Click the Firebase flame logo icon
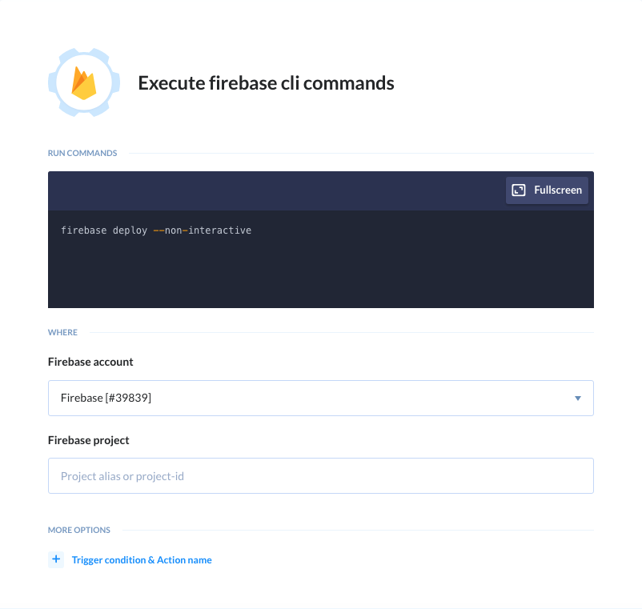Screen dimensions: 642x609 [84, 82]
